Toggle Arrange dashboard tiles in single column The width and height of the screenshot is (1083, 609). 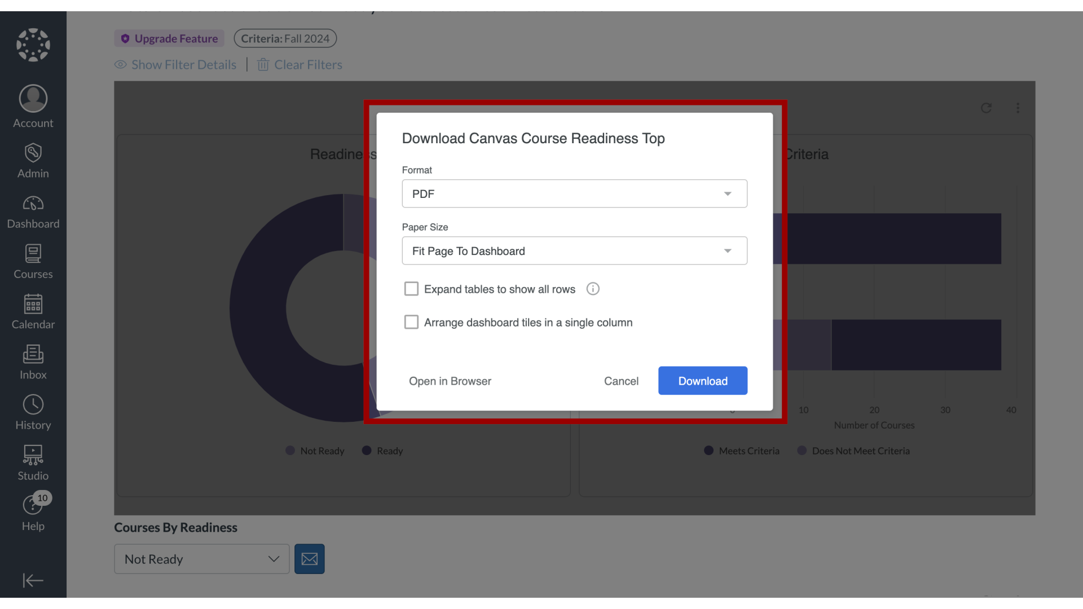click(411, 322)
